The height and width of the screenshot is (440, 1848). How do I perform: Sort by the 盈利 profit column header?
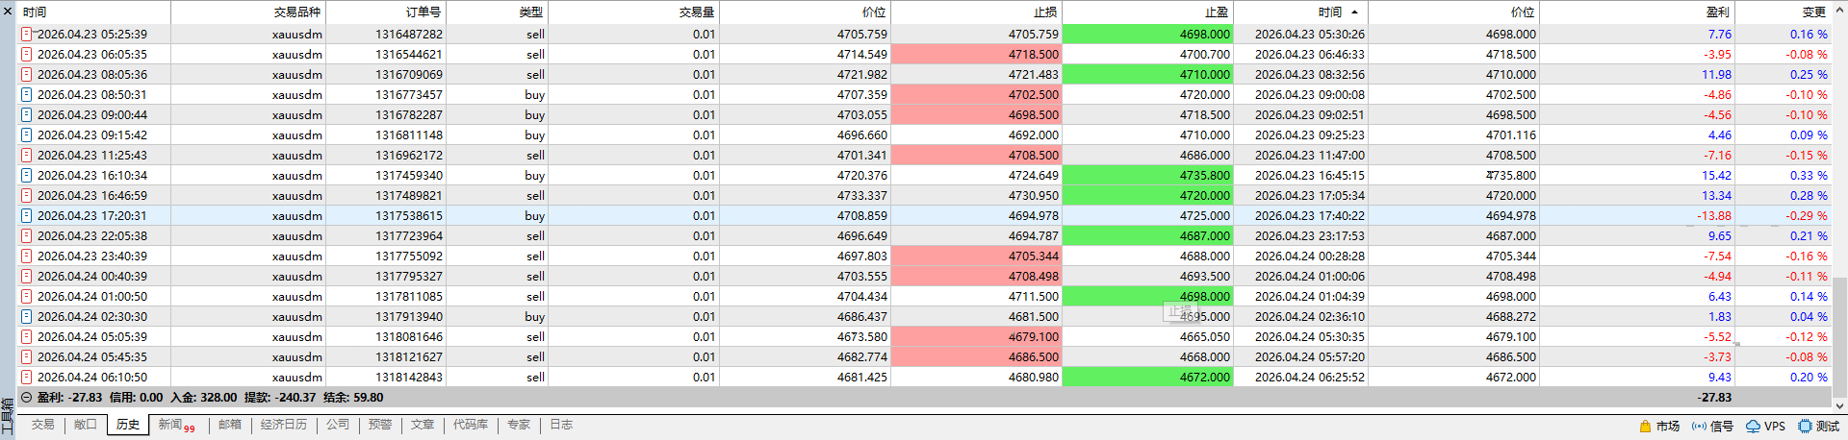(1637, 12)
